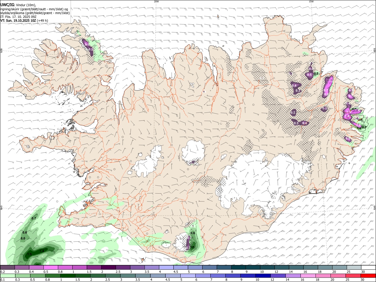Click the 'slydda/snjókoma (grátt/bleikt/grænt' description line
This screenshot has height=282, width=376.
pos(35,13)
